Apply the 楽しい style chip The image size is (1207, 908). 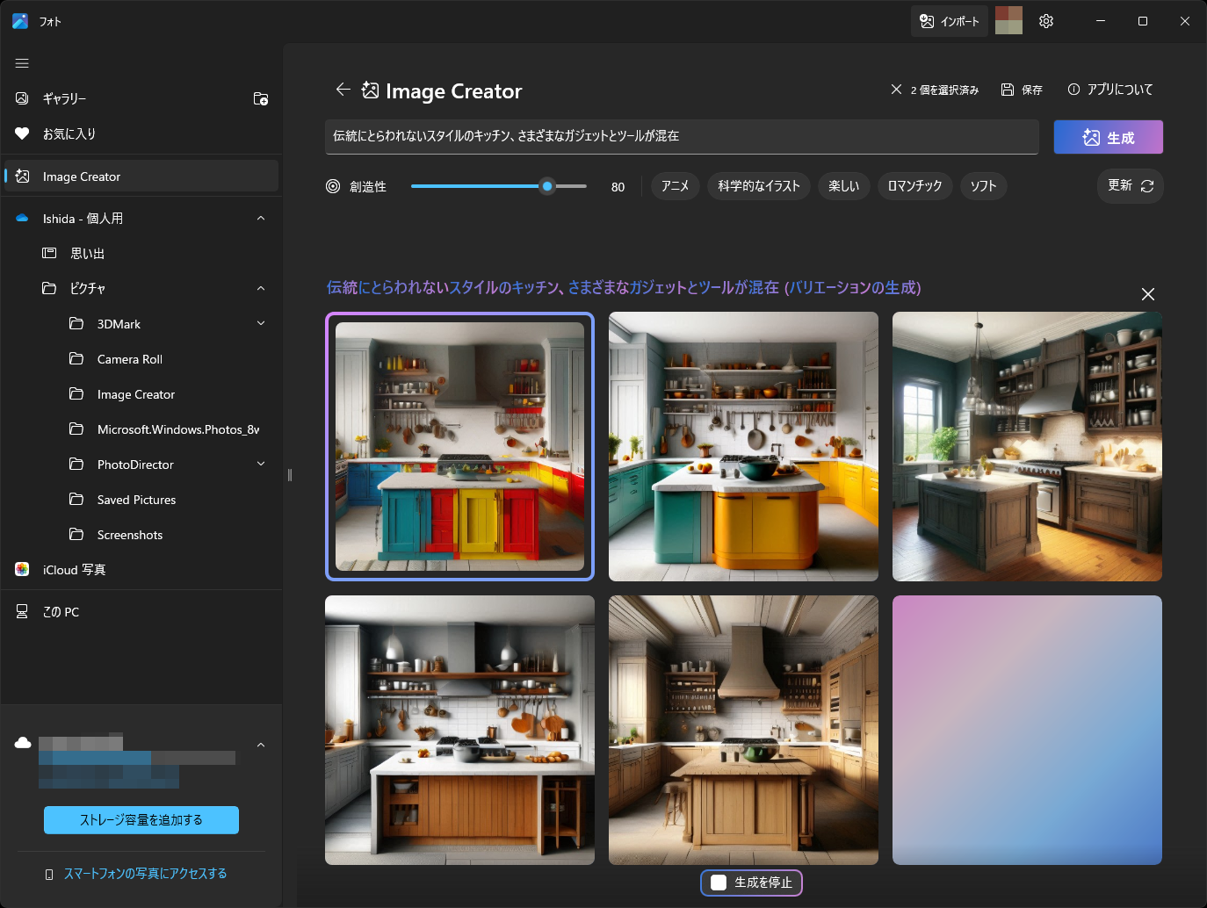(x=844, y=186)
